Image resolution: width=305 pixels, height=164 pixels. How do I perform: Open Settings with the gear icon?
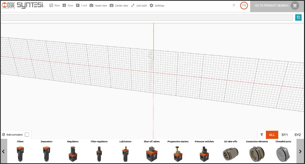point(152,6)
